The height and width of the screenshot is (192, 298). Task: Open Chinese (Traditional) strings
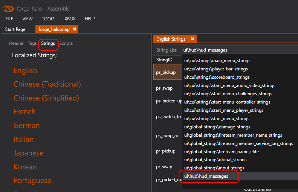[47, 84]
